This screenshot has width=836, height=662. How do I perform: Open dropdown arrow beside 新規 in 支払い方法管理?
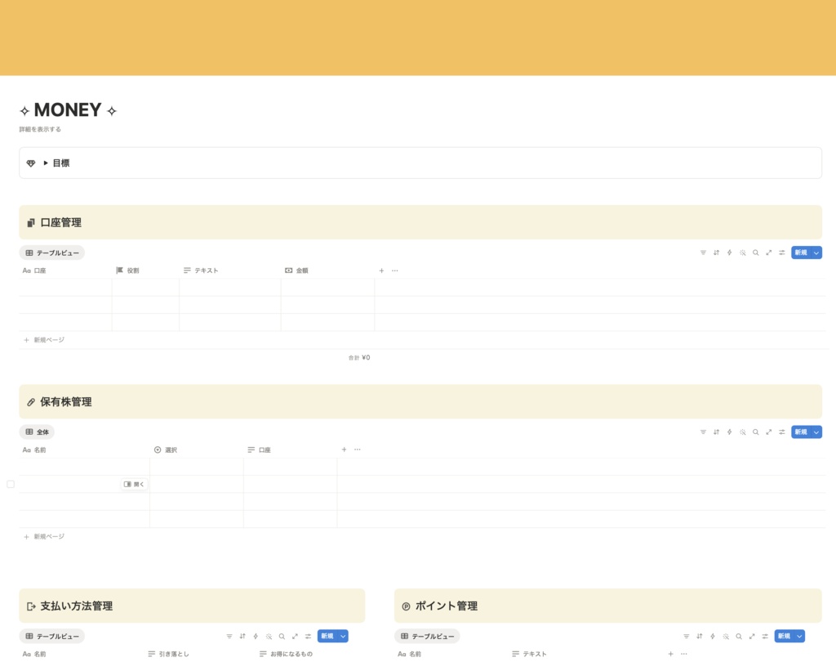point(343,637)
